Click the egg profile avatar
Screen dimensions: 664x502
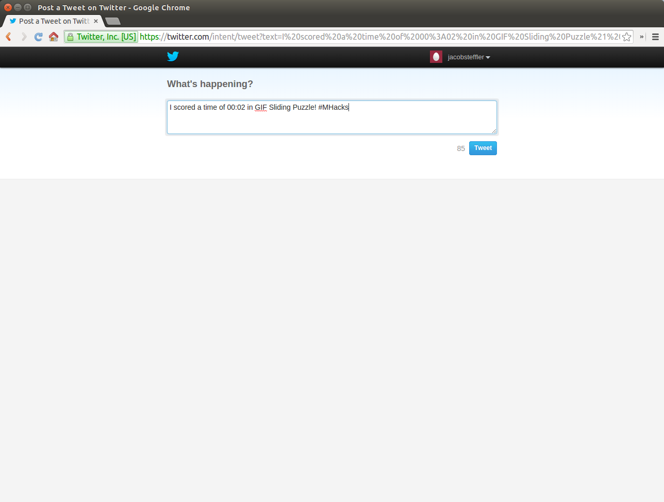pos(436,57)
